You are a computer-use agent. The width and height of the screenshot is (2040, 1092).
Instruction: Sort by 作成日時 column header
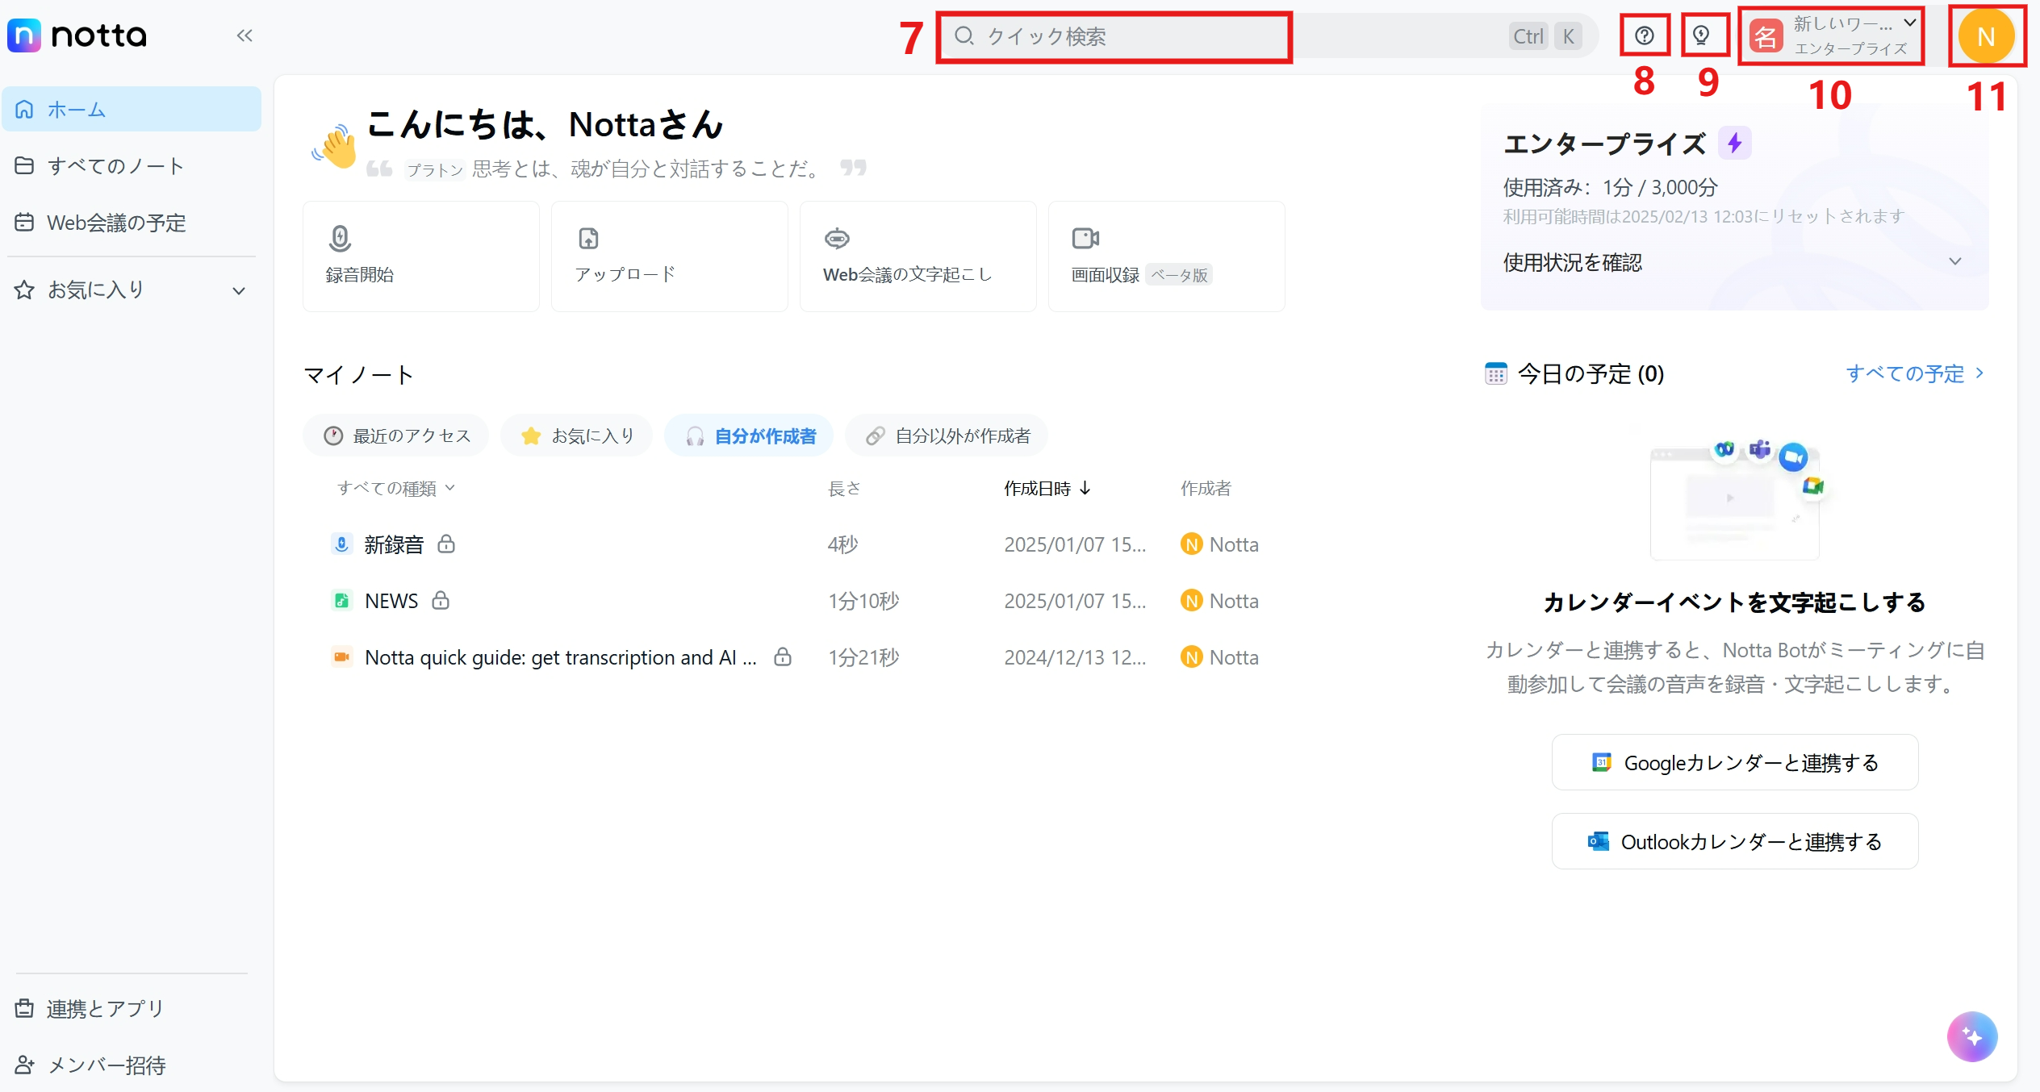tap(1047, 488)
